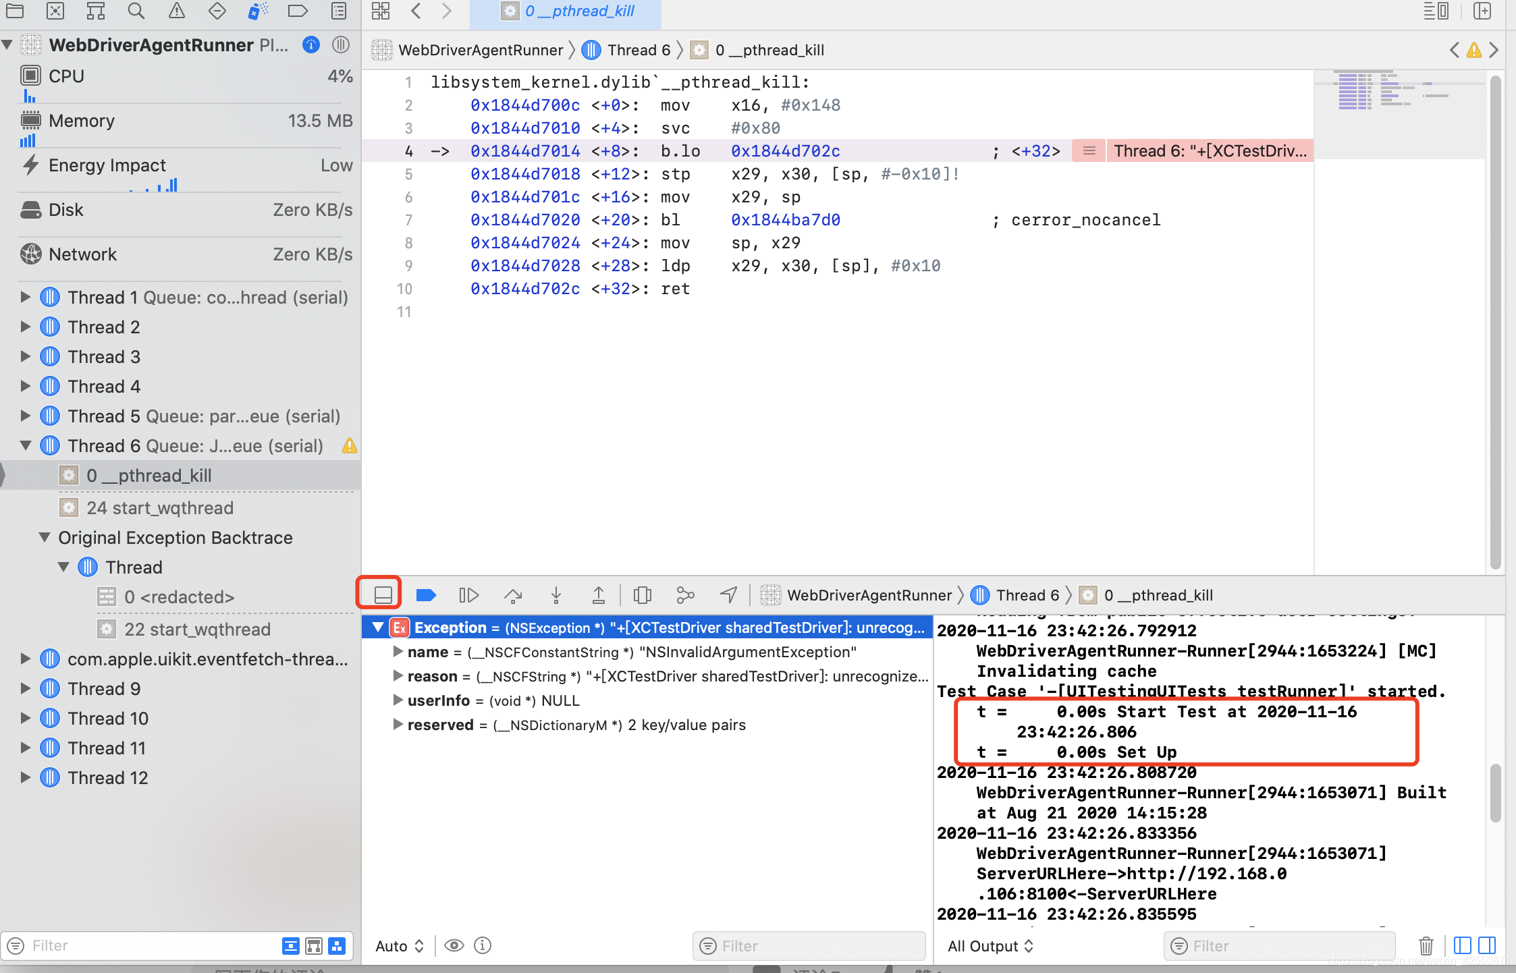This screenshot has width=1516, height=973.
Task: Click the Debug View Hierarchy icon
Action: tap(642, 594)
